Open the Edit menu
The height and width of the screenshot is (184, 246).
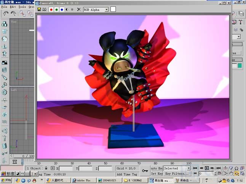13,7
